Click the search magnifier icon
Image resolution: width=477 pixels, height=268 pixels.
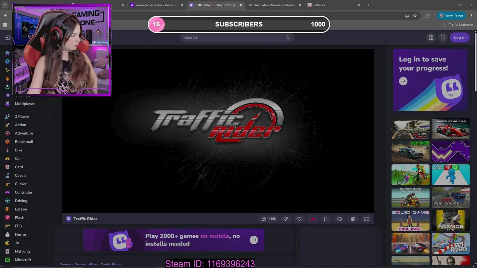288,37
